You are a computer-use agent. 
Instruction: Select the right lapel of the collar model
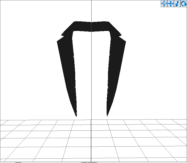tap(115, 72)
